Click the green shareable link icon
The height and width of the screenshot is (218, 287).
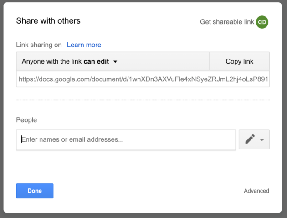click(x=262, y=22)
